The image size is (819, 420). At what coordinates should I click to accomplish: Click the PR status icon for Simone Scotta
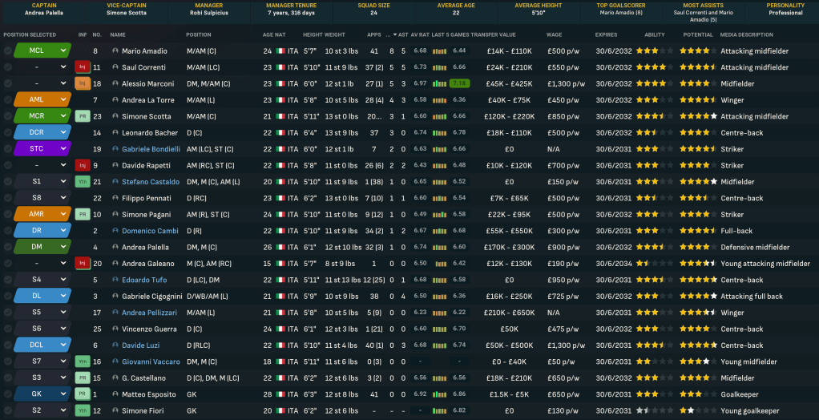coord(82,116)
